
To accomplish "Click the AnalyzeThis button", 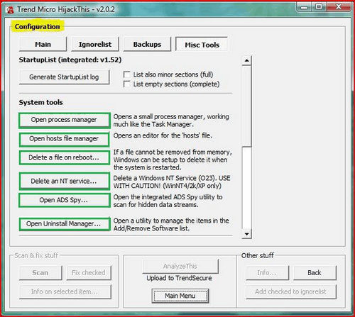I will (180, 267).
